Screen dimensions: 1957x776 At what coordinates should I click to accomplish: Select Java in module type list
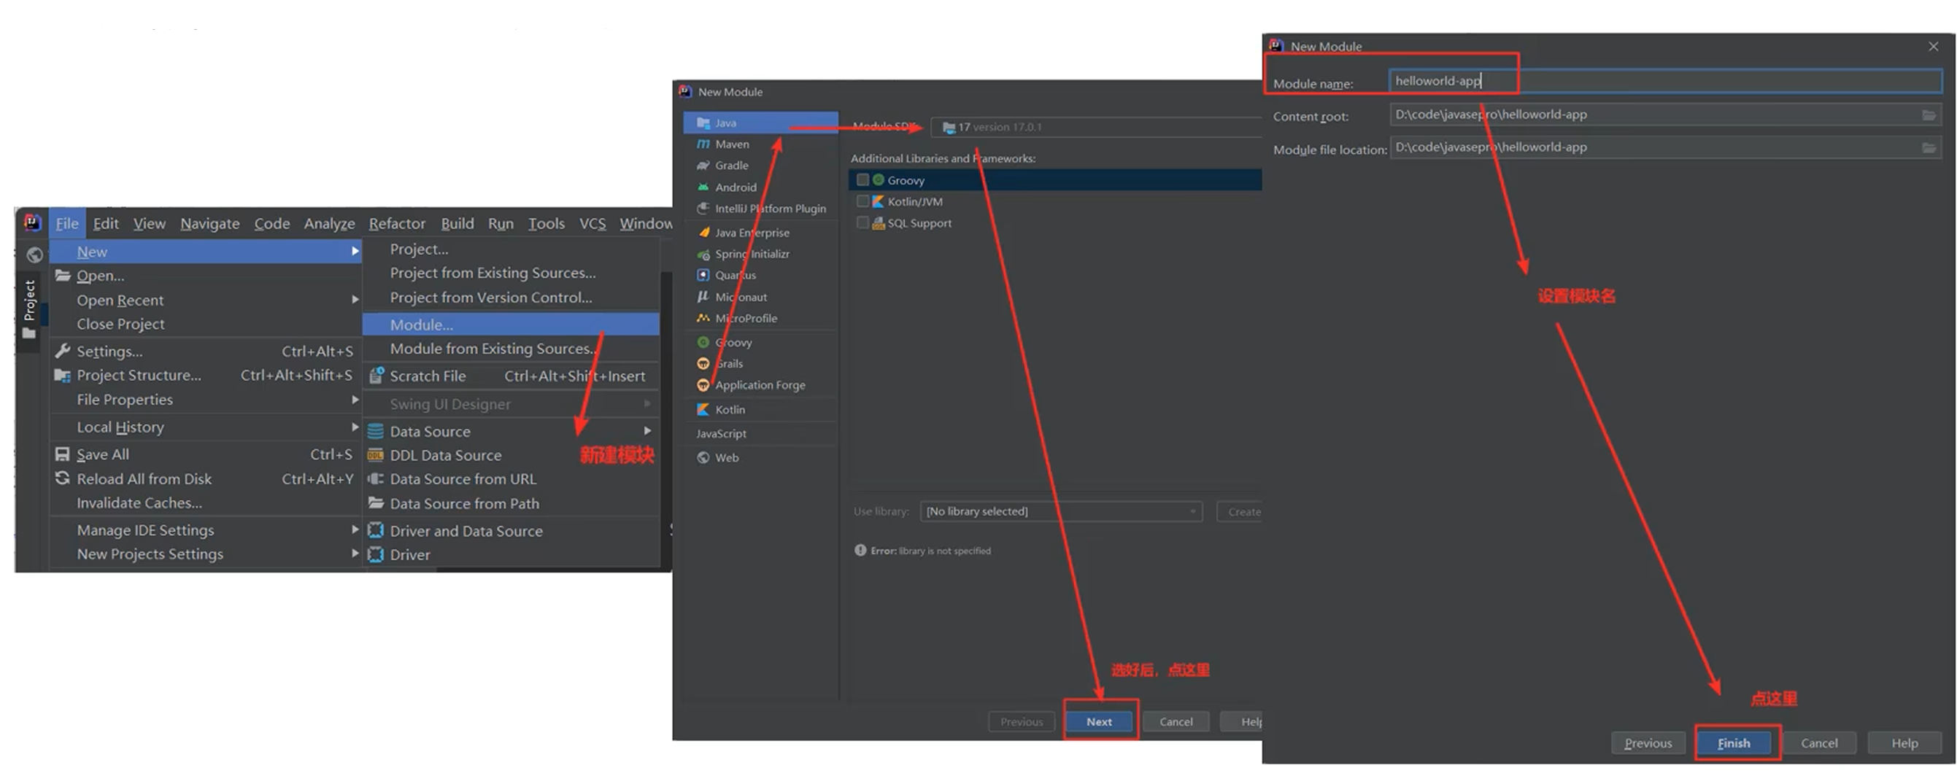pyautogui.click(x=760, y=123)
